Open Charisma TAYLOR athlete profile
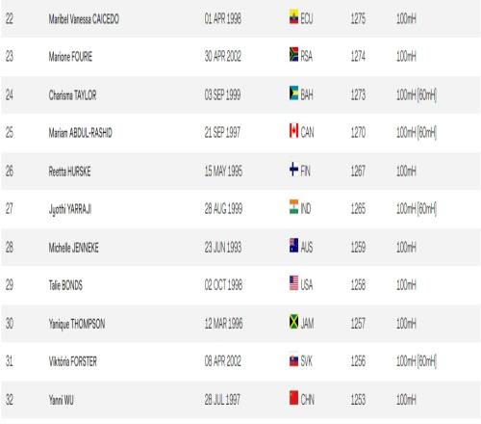The image size is (481, 424). (72, 95)
